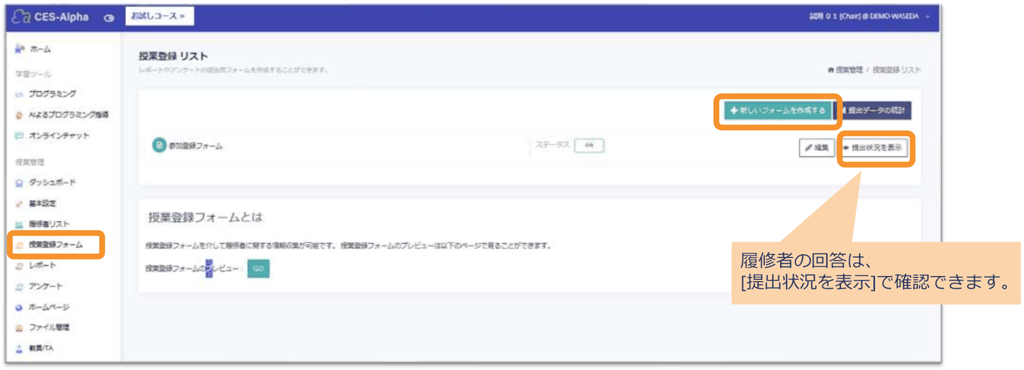This screenshot has width=1024, height=370.
Task: Toggle the sidebar icon beside CES-Alpha
Action: 109,18
